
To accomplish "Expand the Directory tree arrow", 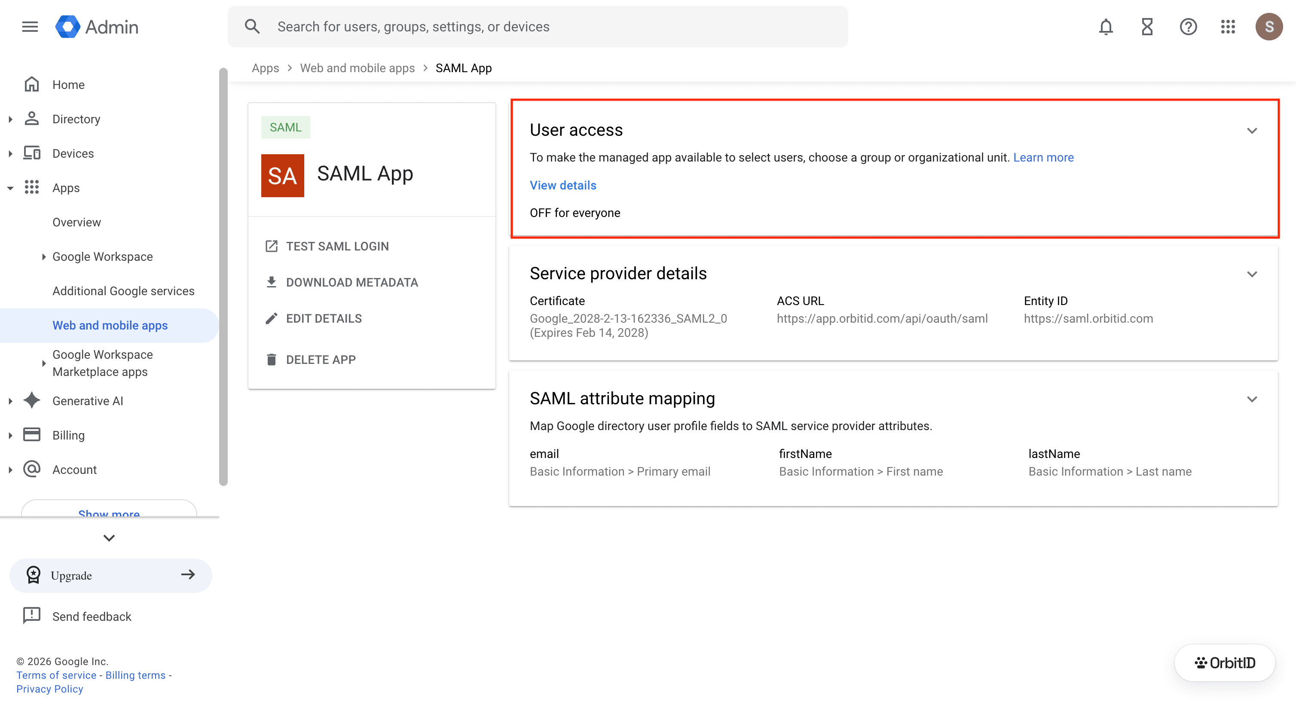I will [10, 119].
